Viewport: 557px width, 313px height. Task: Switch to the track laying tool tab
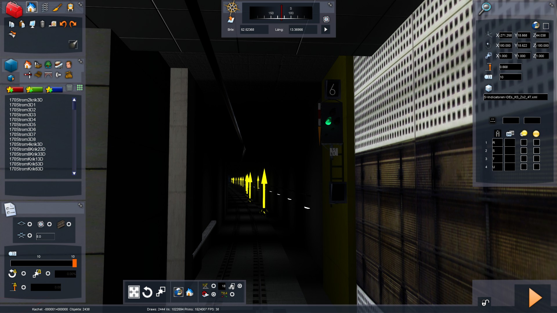pyautogui.click(x=45, y=7)
